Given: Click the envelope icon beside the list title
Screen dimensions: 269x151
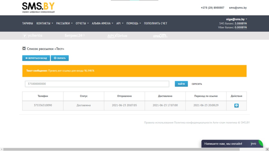Looking at the screenshot, I should (x=24, y=48).
